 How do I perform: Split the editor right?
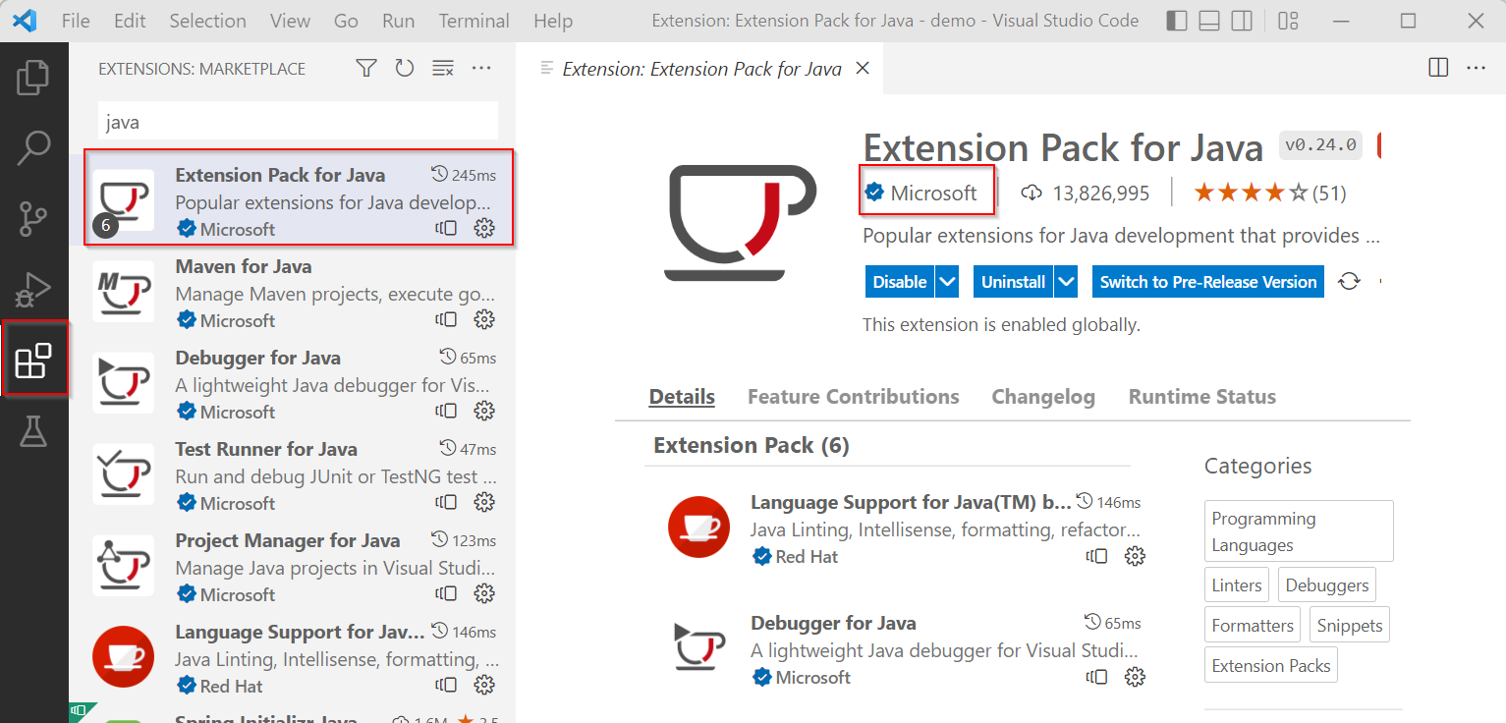(1438, 68)
